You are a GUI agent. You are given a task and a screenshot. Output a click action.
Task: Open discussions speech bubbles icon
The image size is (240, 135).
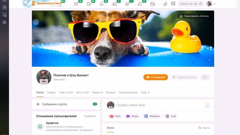[x=89, y=4]
